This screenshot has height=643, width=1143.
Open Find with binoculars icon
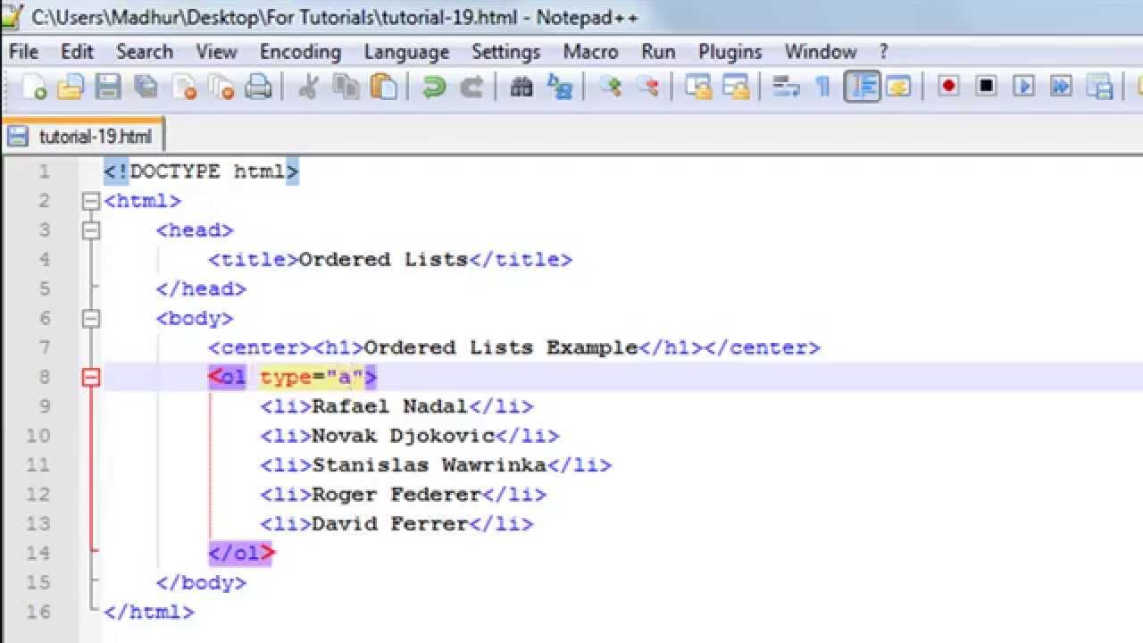coord(521,87)
